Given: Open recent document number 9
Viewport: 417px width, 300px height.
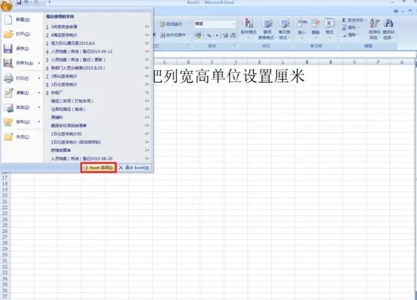Looking at the screenshot, I should (55, 93).
